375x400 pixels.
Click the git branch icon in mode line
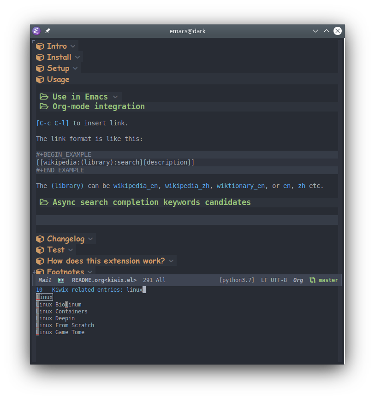coord(312,280)
